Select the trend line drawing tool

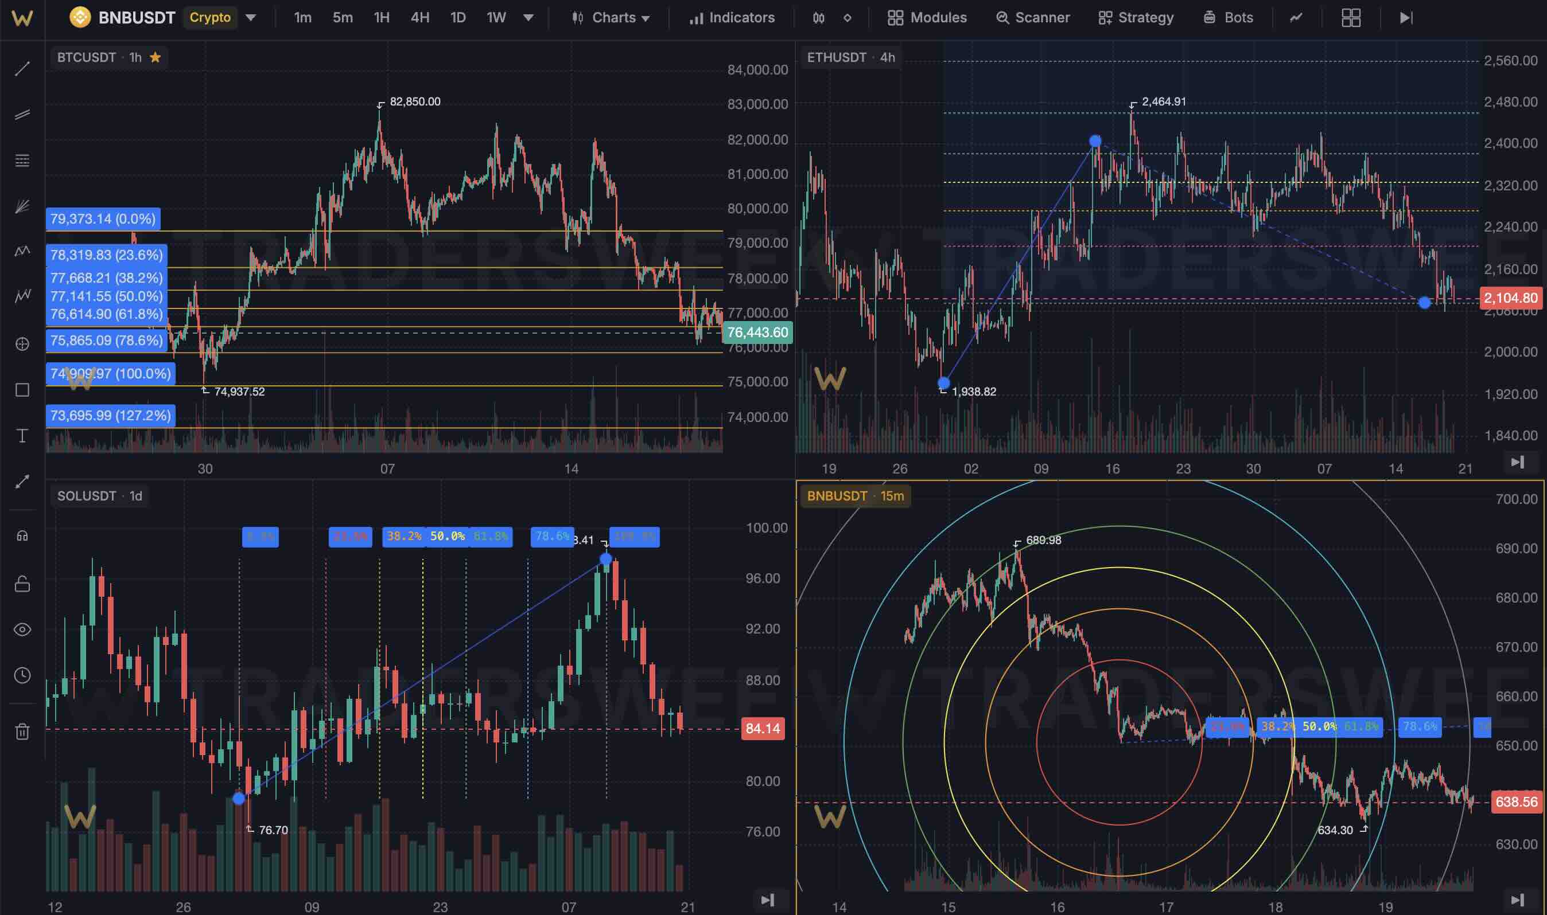click(x=22, y=69)
